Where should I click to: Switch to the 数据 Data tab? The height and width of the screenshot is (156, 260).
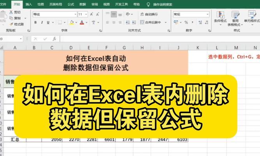click(83, 4)
